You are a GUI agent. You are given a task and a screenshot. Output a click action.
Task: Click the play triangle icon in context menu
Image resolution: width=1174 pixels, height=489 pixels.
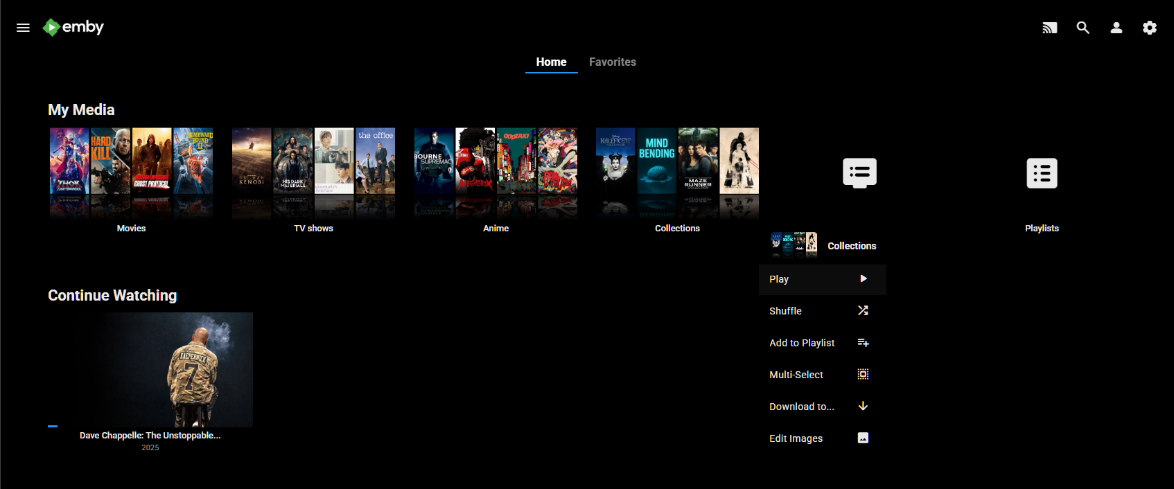[x=864, y=278]
